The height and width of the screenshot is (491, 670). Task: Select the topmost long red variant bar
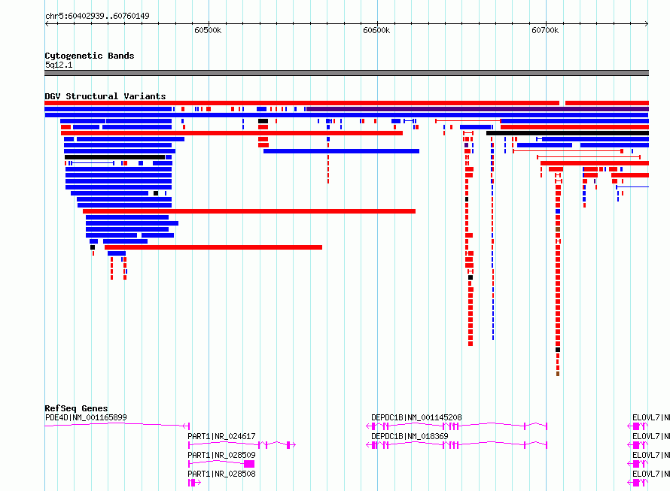pos(302,103)
